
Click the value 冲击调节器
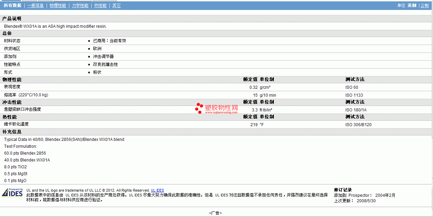click(103, 57)
